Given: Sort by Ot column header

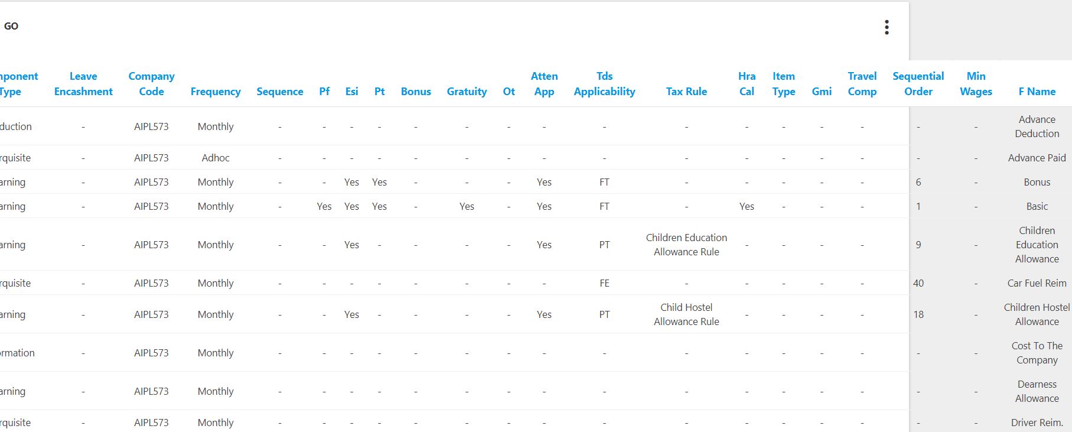Looking at the screenshot, I should coord(509,92).
